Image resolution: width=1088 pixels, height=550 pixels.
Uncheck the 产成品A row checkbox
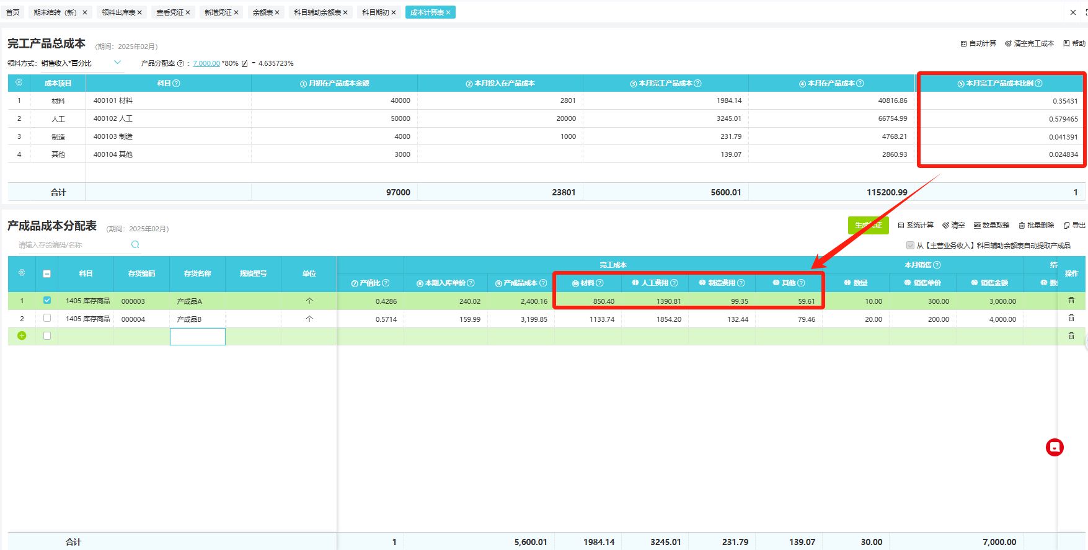click(47, 301)
